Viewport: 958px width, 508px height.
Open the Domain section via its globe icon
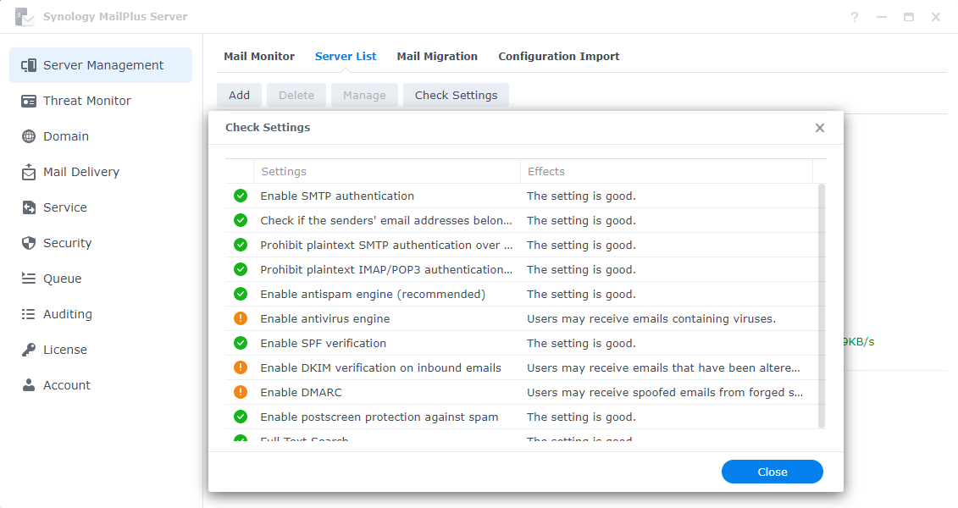[29, 135]
